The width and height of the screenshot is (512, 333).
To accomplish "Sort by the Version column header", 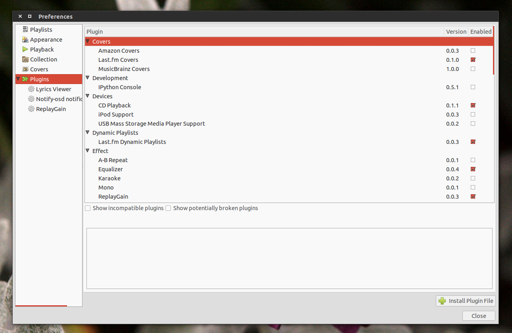I will [456, 32].
